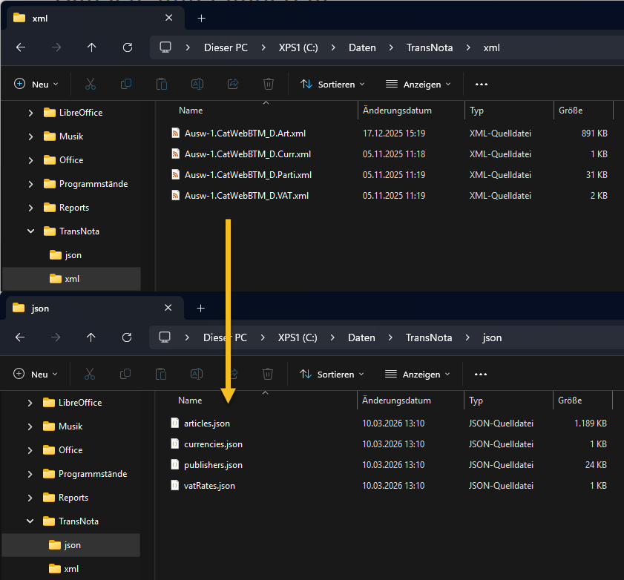
Task: Refresh the json folder view
Action: 127,337
